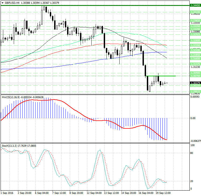Screen dimensions: 201x196
Task: Select the GBPUSD,H4 chart title text
Action: (x=12, y=3)
